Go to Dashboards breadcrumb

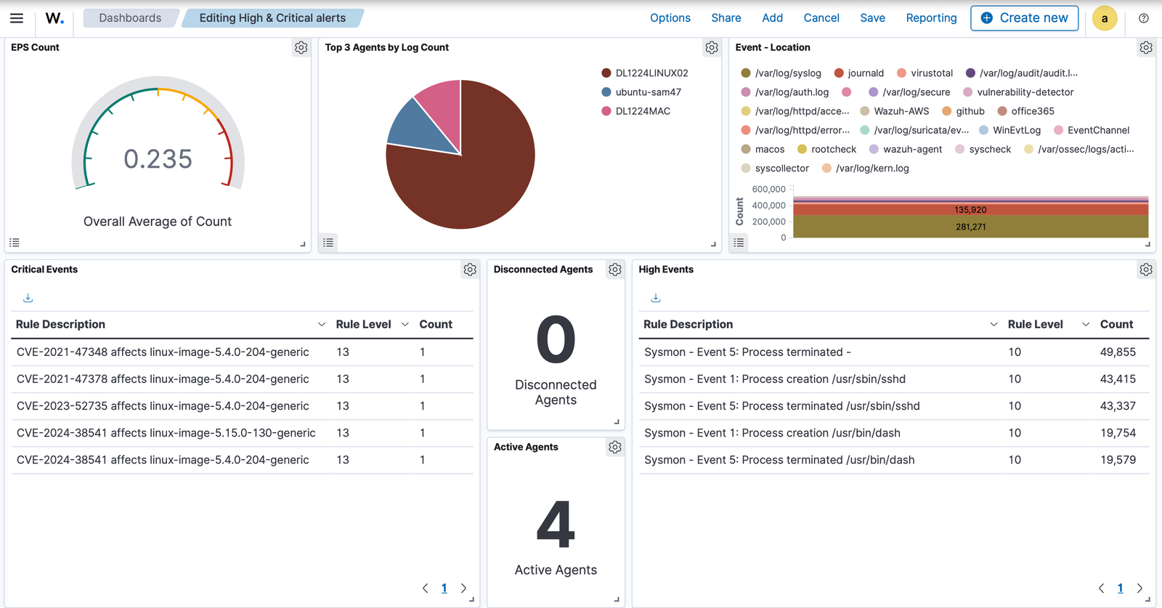click(x=130, y=18)
